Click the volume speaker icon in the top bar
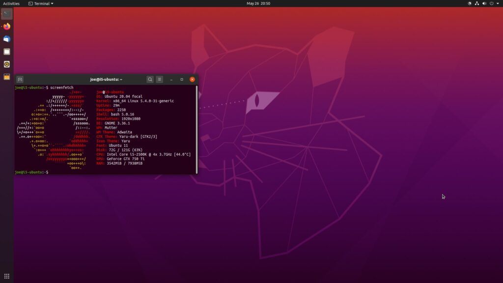 [484, 3]
